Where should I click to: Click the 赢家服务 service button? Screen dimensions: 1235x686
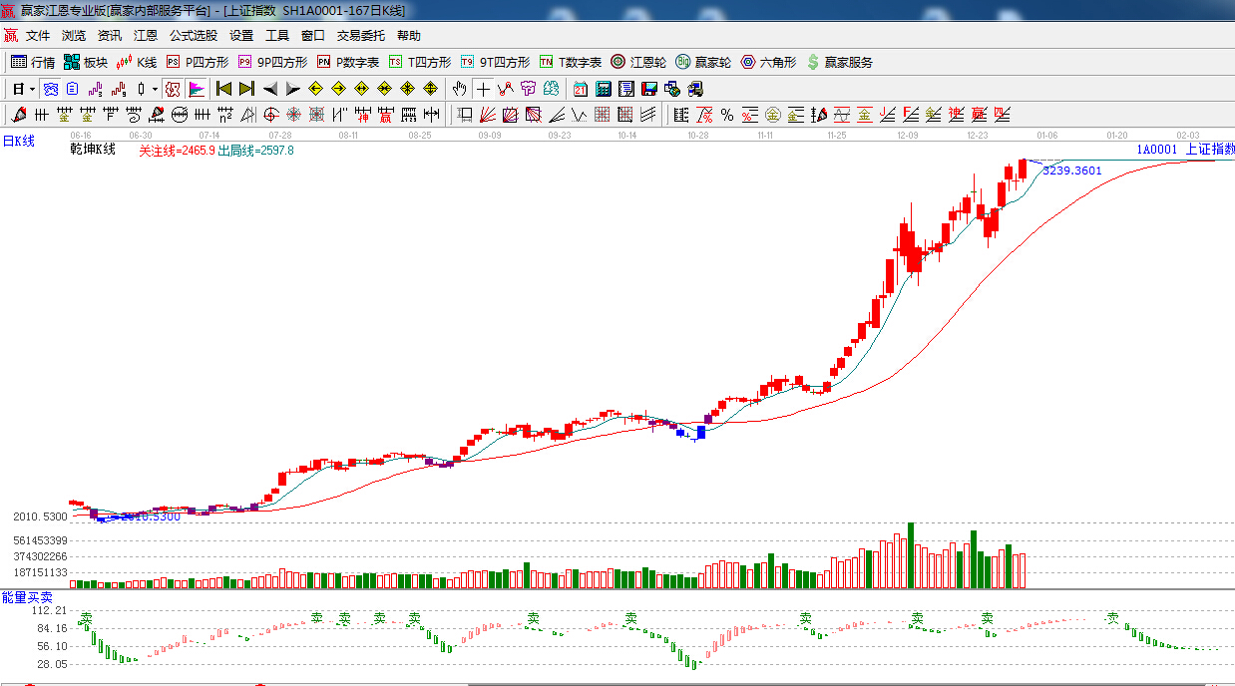839,62
